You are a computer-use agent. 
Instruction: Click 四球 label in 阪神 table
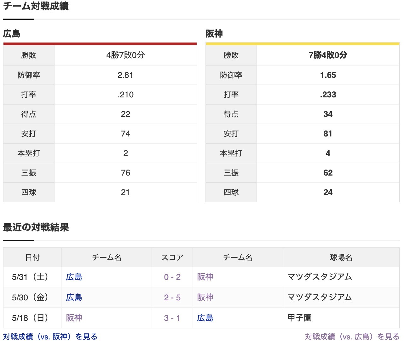click(x=231, y=192)
